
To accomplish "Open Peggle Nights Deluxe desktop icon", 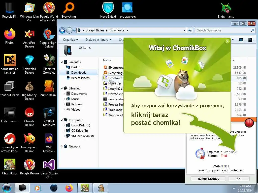I will pyautogui.click(x=48, y=38).
